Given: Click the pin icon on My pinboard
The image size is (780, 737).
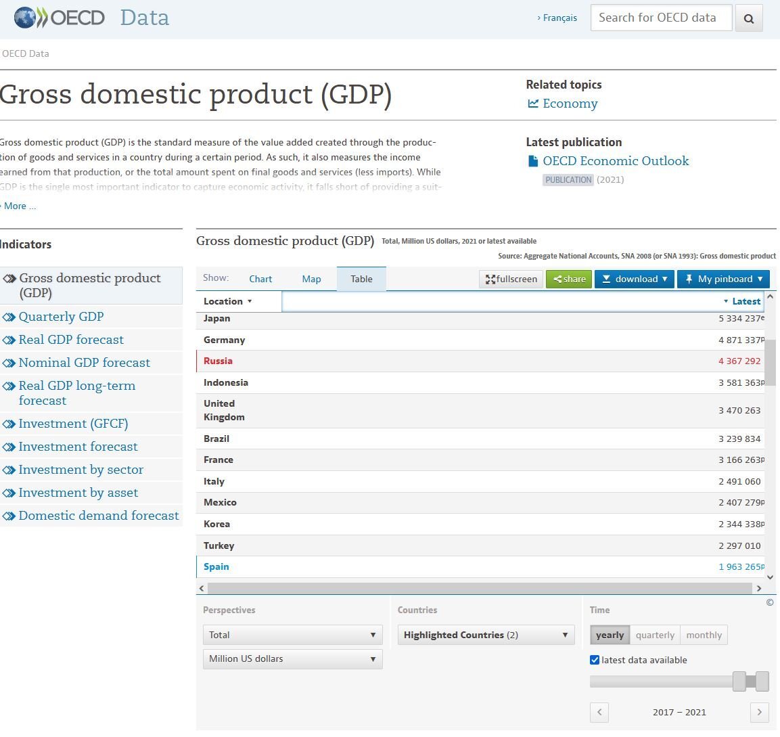Looking at the screenshot, I should 689,280.
